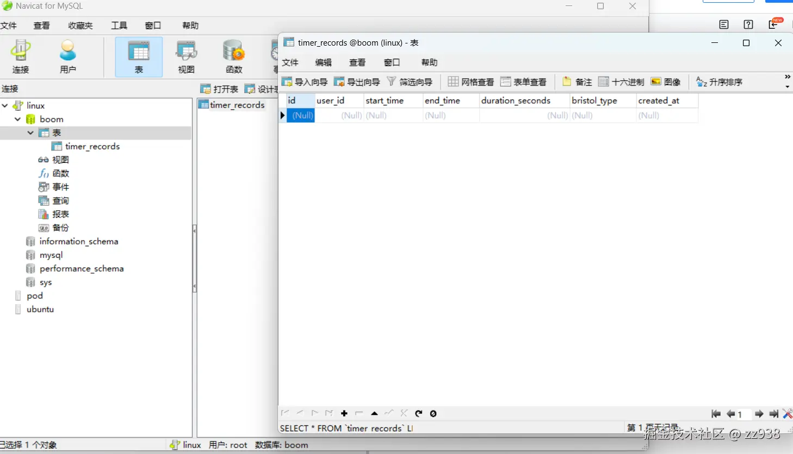Open the 函数 (Function) toolbar icon

[x=234, y=56]
